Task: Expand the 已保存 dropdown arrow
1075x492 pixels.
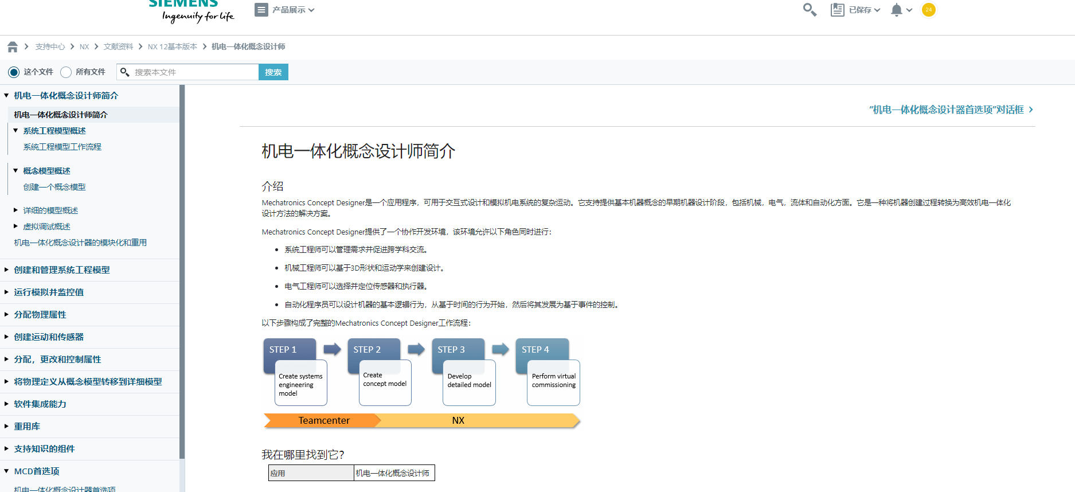Action: [x=877, y=10]
